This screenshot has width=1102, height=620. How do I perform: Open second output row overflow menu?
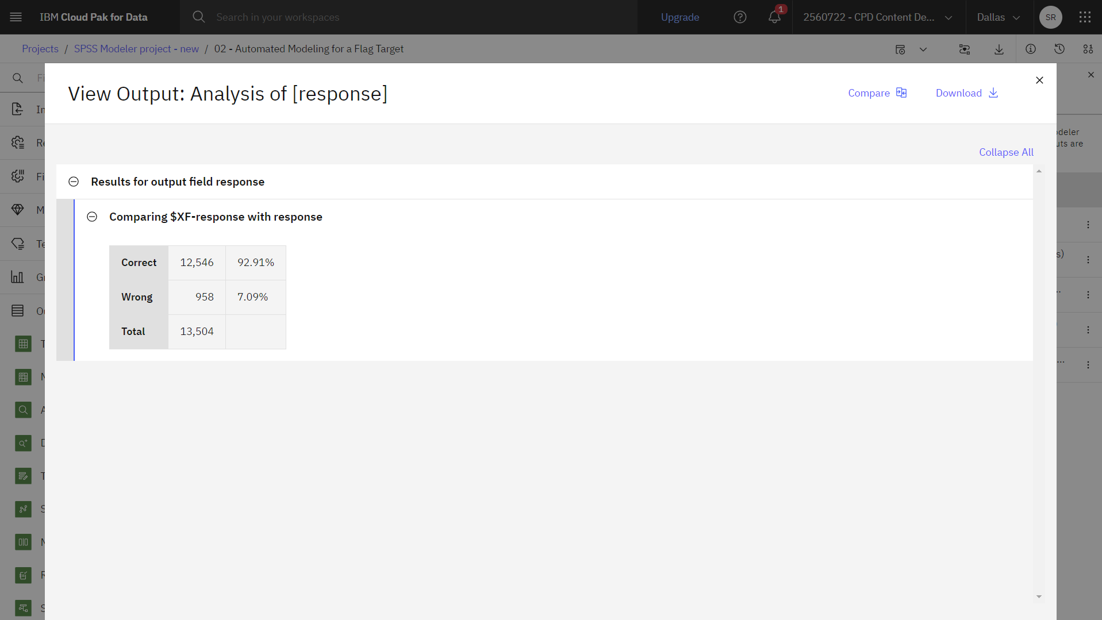1088,260
